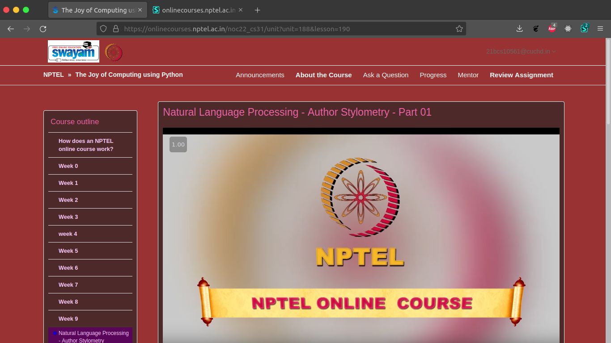Expand Week 3 in course outline
Image resolution: width=611 pixels, height=343 pixels.
(x=90, y=217)
